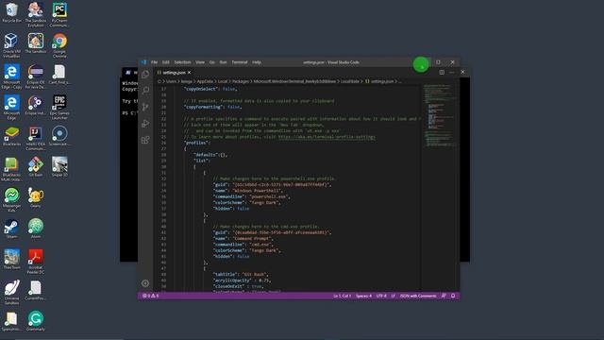Select the Grammarly desktop icon
The image size is (604, 340).
tap(36, 321)
